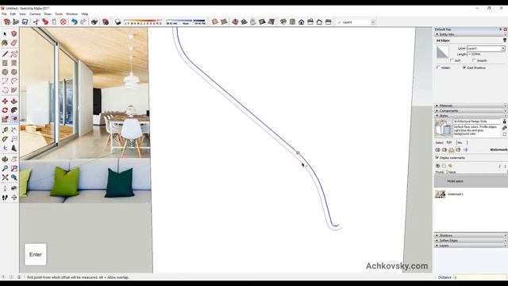The width and height of the screenshot is (508, 286).
Task: Adjust the shadow time of day slider
Action: click(x=186, y=21)
